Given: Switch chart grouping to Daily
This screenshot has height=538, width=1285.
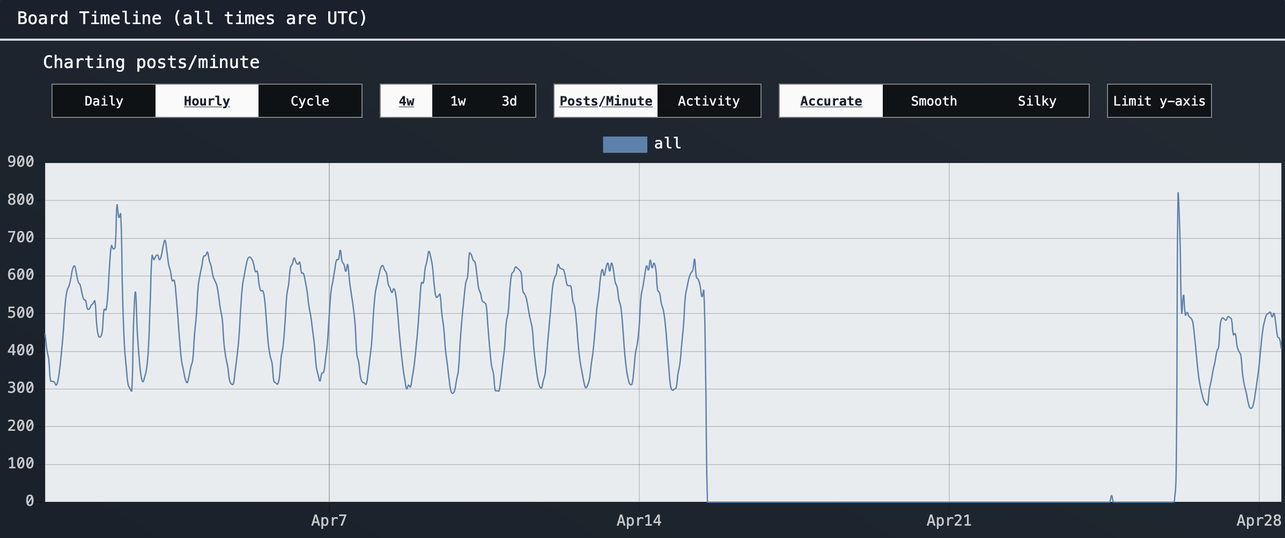Looking at the screenshot, I should (104, 101).
